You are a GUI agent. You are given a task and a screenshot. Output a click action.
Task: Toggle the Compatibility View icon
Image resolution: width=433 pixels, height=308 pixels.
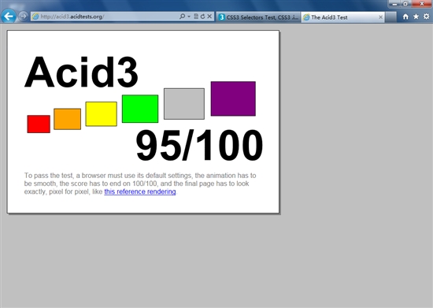coord(196,17)
